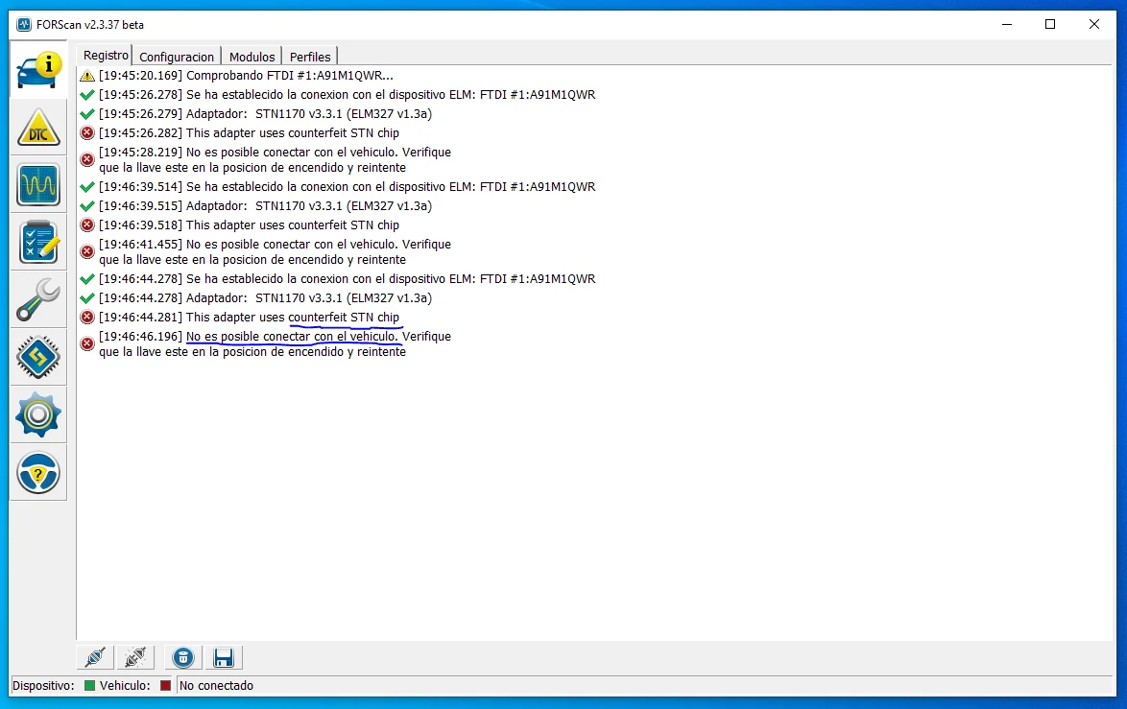
Task: Click the FORScan title bar app icon
Action: [x=24, y=24]
